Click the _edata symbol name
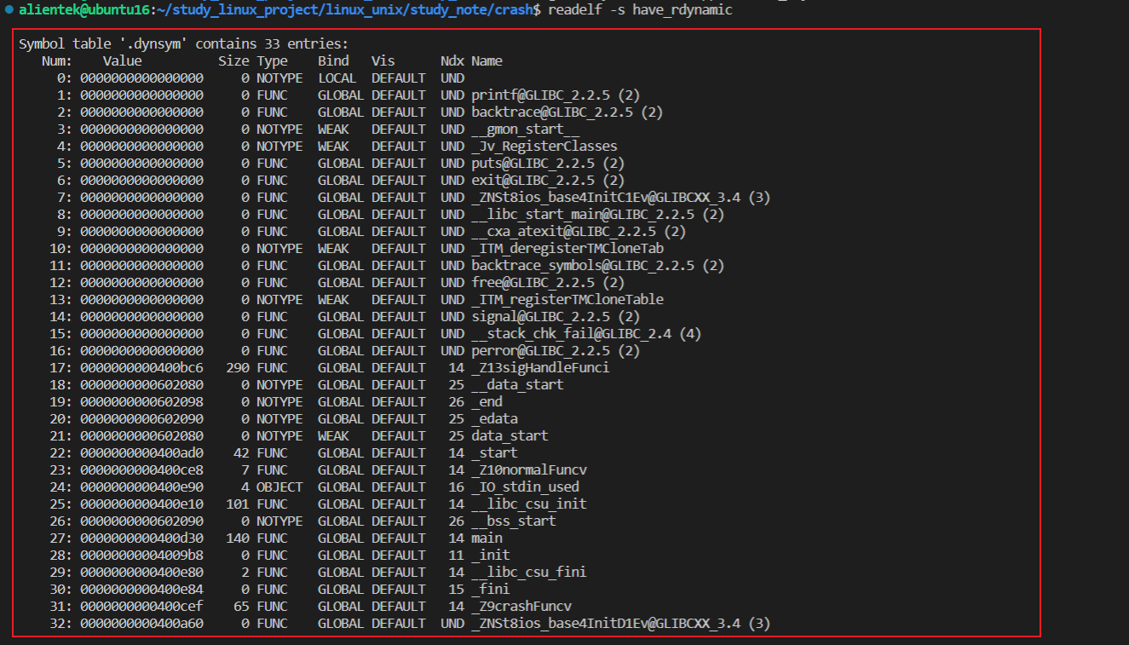The width and height of the screenshot is (1129, 645). click(494, 418)
